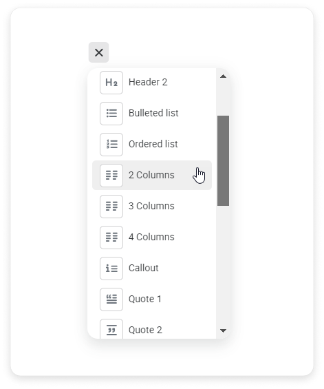Click the scrollbar up arrow
The image size is (324, 389).
tap(223, 76)
